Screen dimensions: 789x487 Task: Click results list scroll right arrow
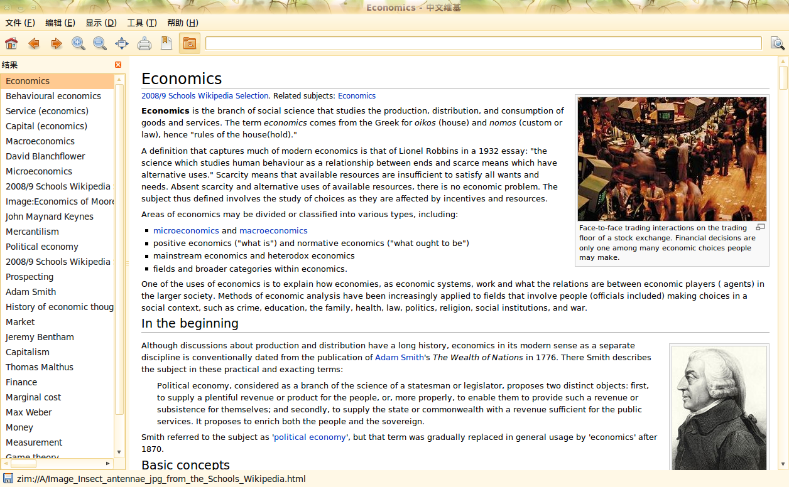point(108,464)
